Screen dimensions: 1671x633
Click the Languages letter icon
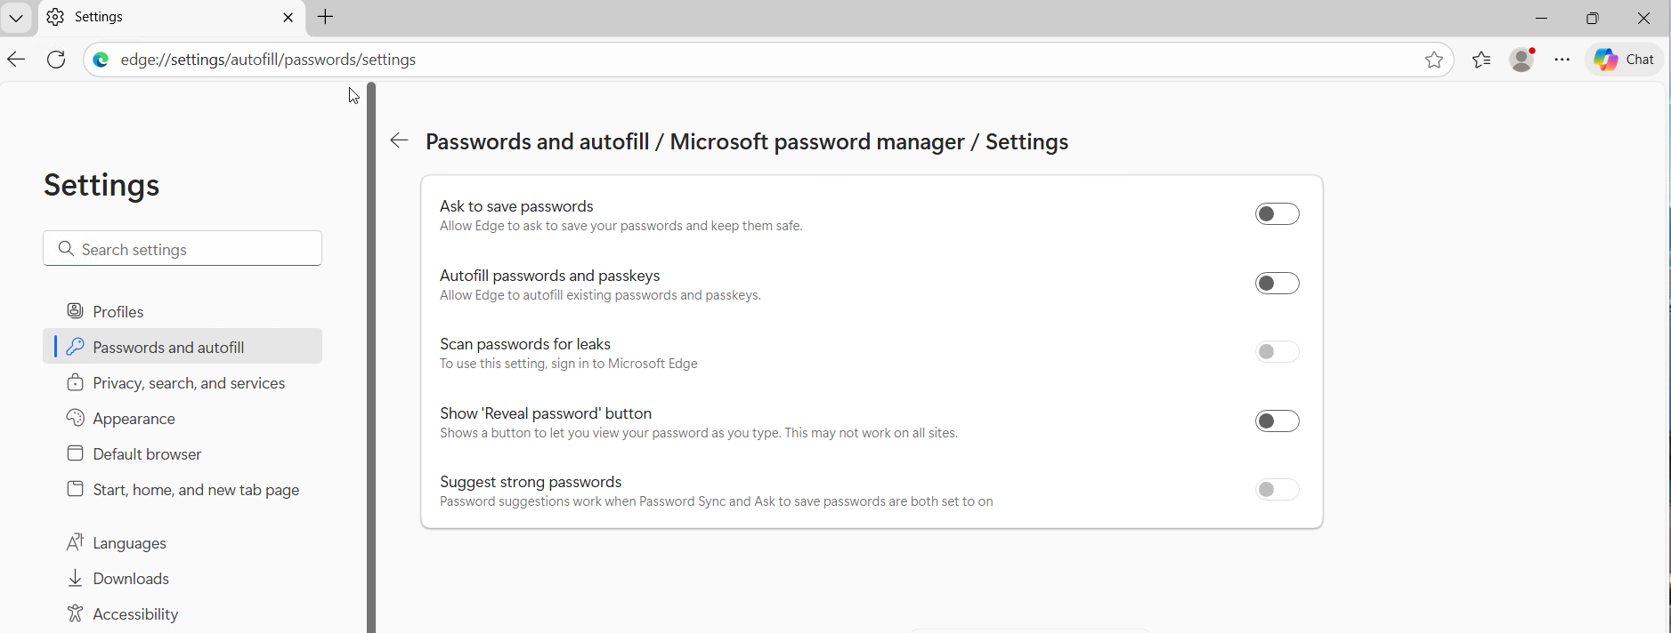[x=76, y=541]
